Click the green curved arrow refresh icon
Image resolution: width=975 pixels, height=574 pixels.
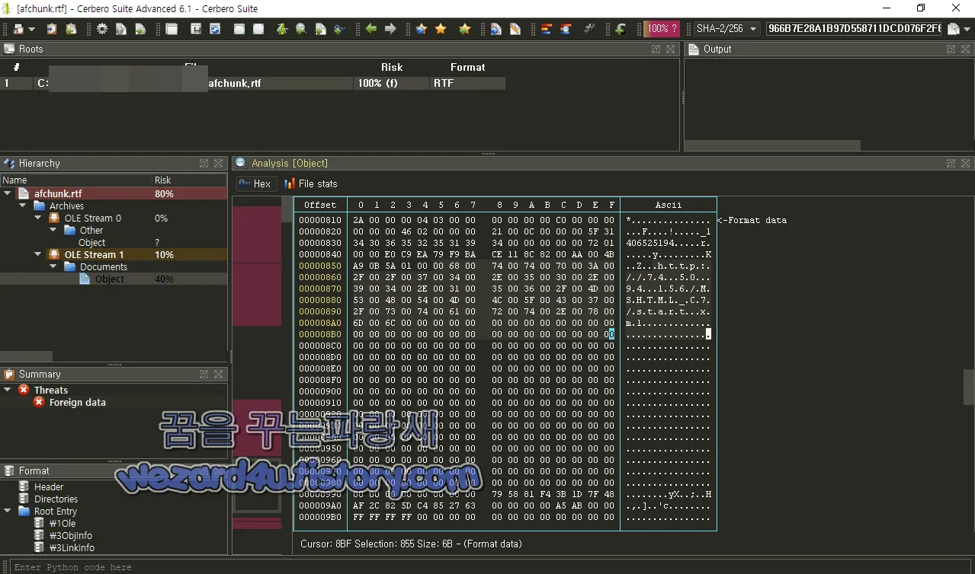click(x=621, y=29)
